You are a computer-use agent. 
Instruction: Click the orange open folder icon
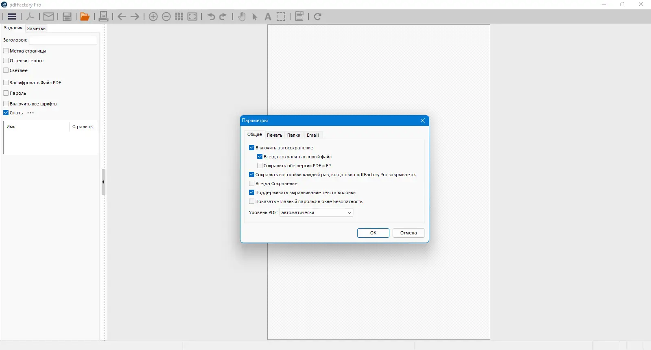coord(85,17)
